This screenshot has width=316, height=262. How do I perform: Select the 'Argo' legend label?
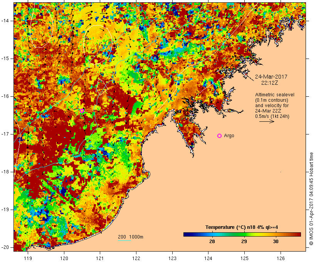pyautogui.click(x=229, y=136)
